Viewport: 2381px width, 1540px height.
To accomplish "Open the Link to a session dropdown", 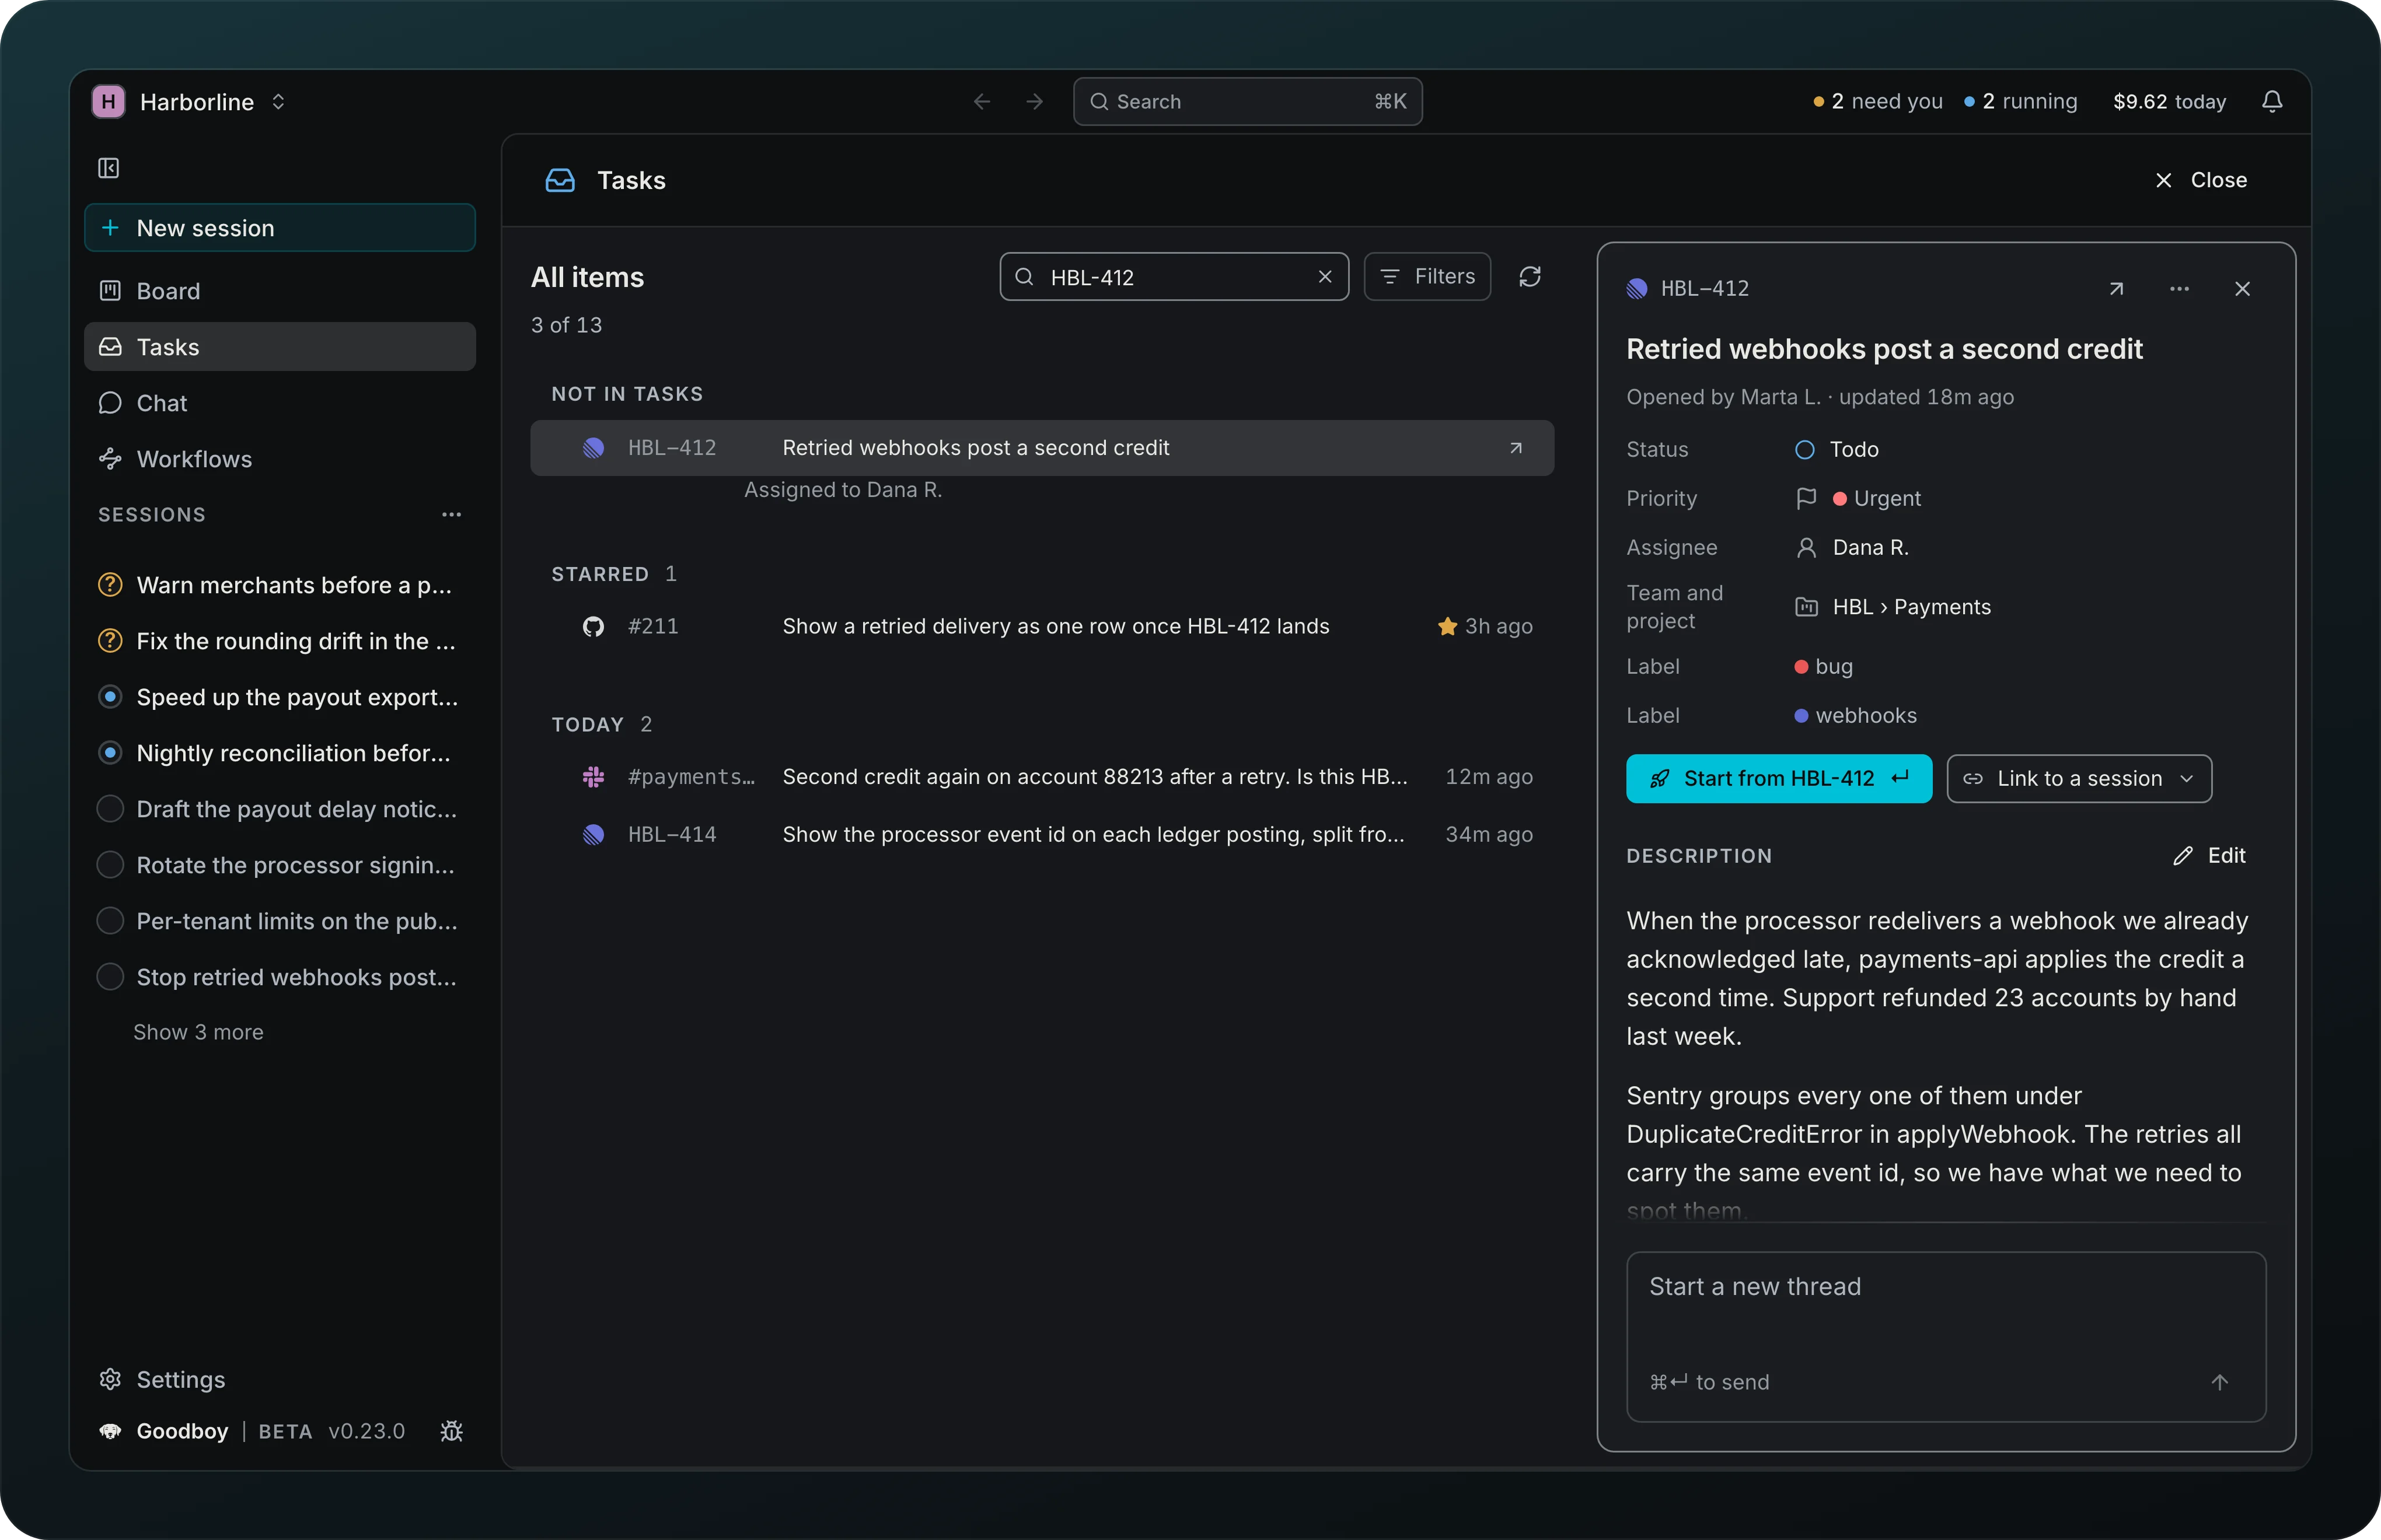I will pyautogui.click(x=2079, y=778).
